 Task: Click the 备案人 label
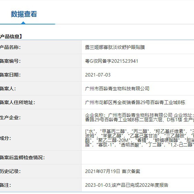[x=8, y=89]
